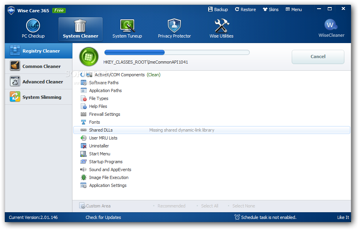
Task: Choose the Select All option
Action: (209, 206)
